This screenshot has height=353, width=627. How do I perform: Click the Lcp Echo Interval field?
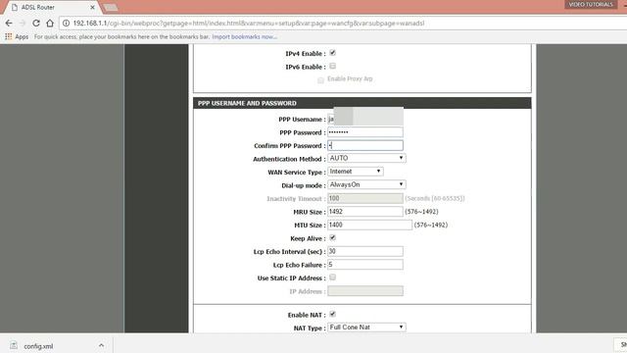[x=365, y=251]
